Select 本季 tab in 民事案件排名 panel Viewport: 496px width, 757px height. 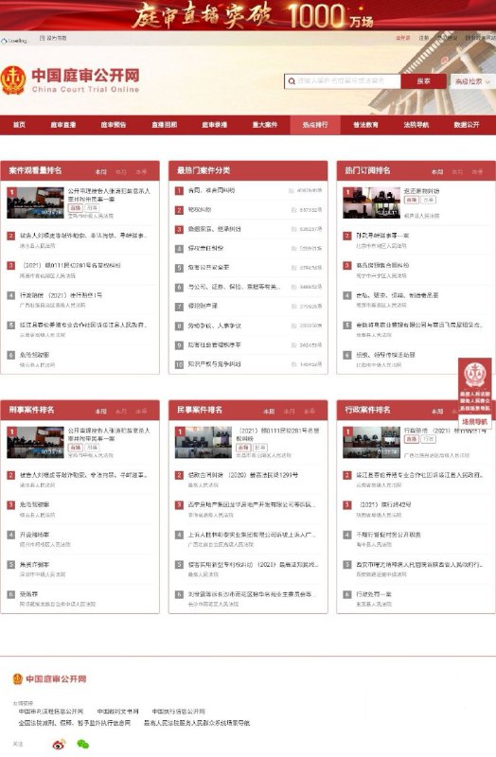310,411
